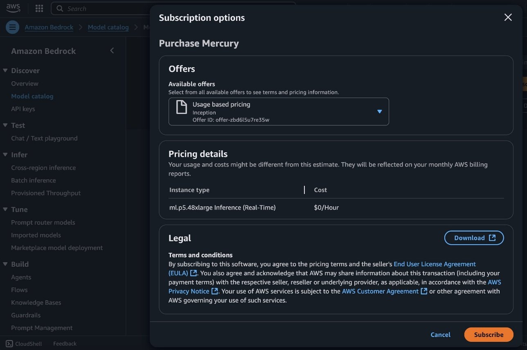527x350 pixels.
Task: Click the Purchase Mercury heading
Action: pyautogui.click(x=199, y=43)
